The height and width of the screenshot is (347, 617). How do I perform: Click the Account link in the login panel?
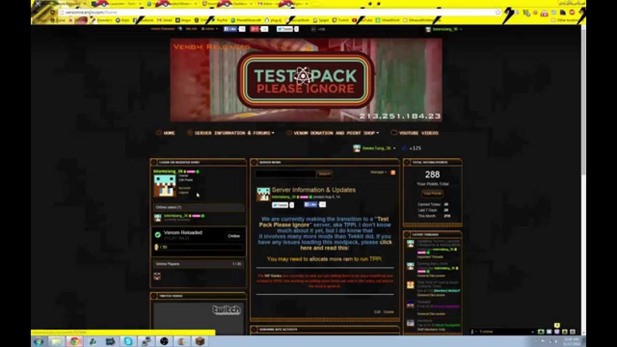tap(184, 188)
